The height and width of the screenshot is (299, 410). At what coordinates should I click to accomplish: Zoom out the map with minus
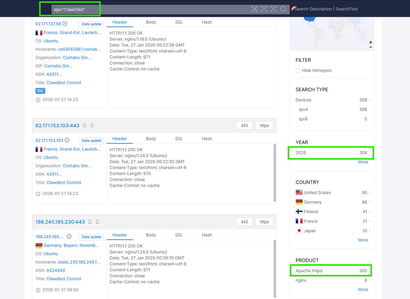[x=371, y=47]
